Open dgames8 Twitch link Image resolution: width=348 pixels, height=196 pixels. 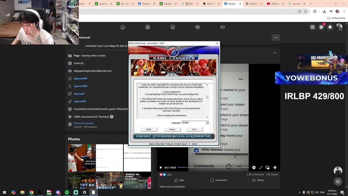pyautogui.click(x=79, y=94)
